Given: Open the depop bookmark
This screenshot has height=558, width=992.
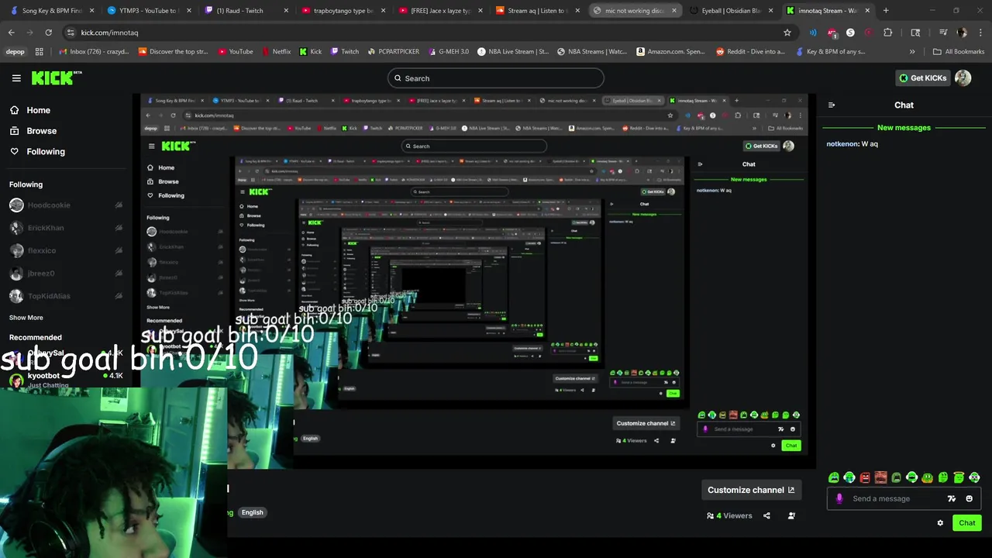Looking at the screenshot, I should pyautogui.click(x=15, y=52).
